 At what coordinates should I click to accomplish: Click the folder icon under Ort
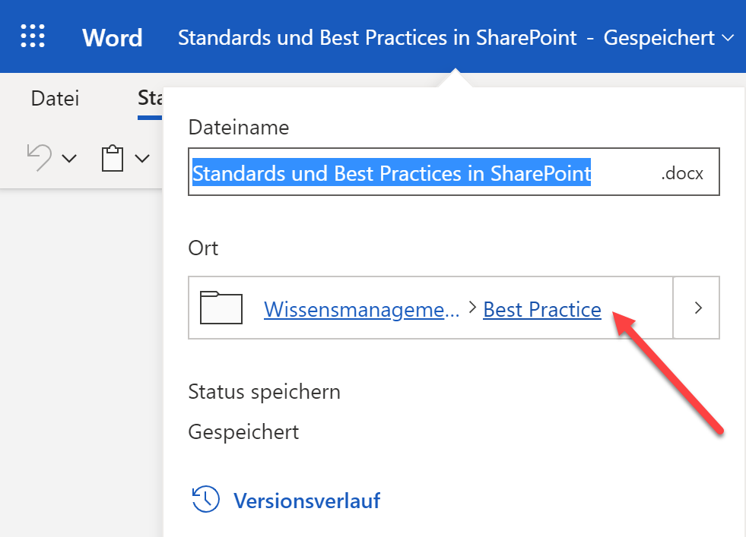tap(221, 308)
